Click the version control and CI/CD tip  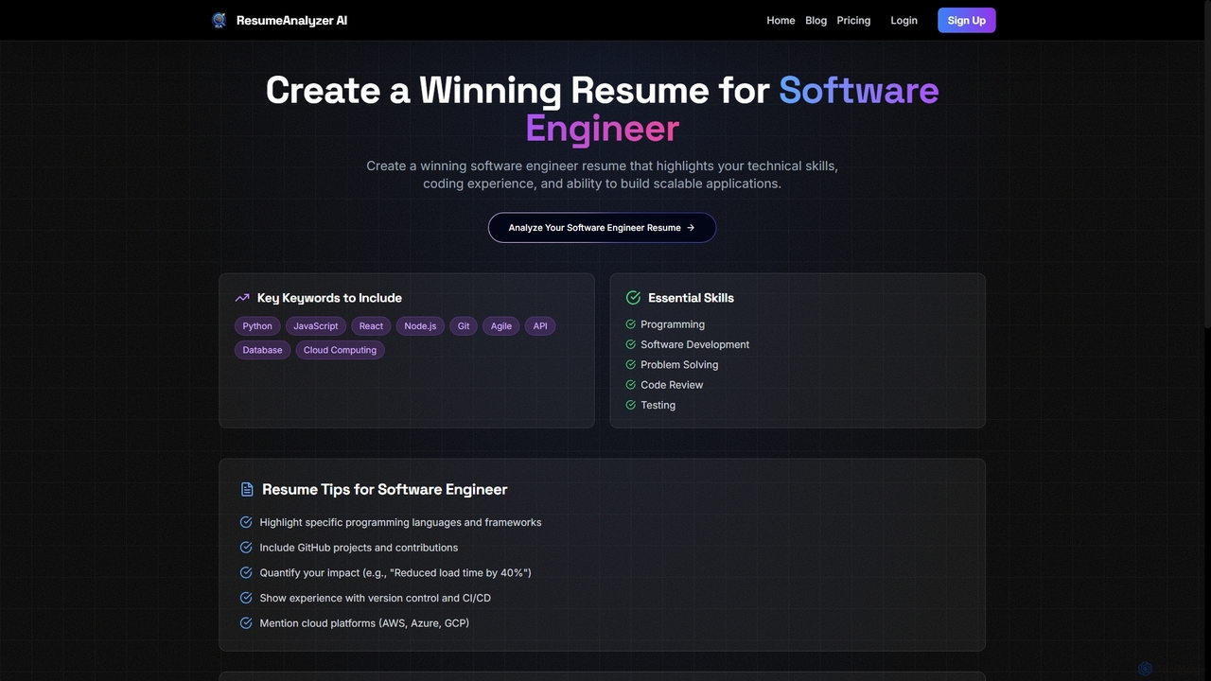click(x=375, y=598)
